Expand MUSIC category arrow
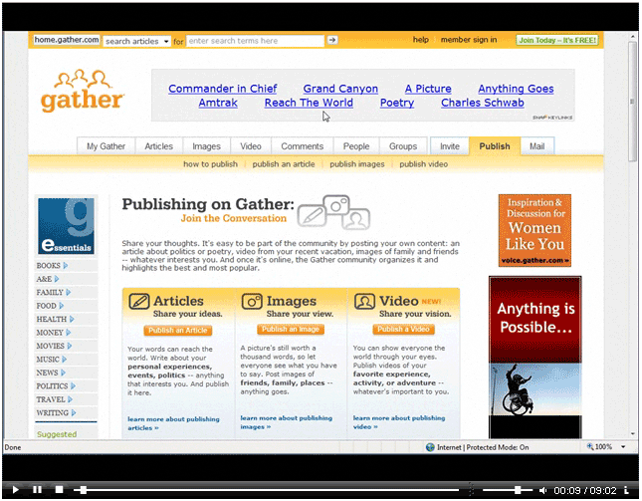642x501 pixels. tap(65, 360)
